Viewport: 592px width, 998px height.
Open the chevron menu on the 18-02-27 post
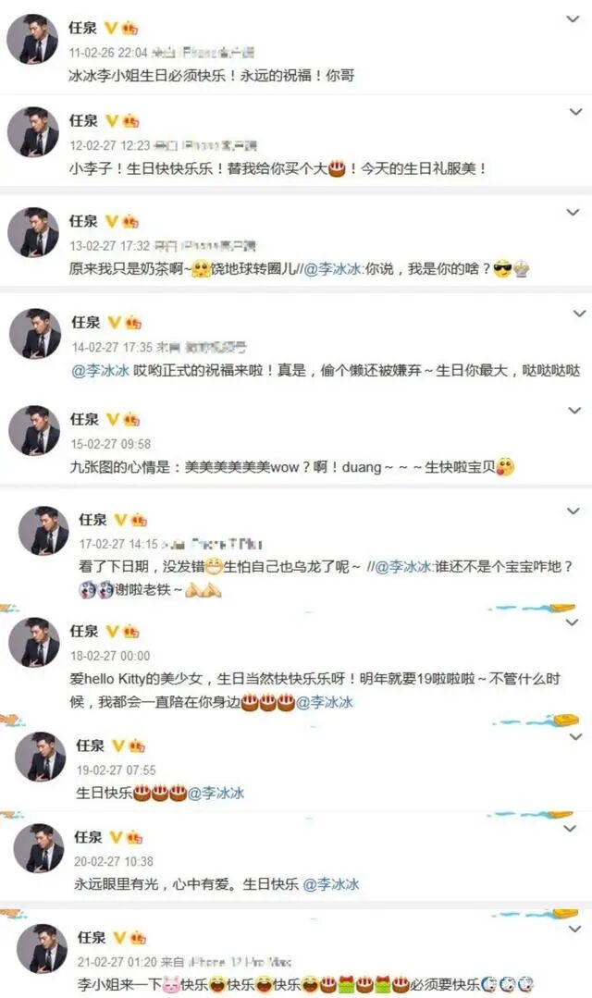[x=573, y=622]
